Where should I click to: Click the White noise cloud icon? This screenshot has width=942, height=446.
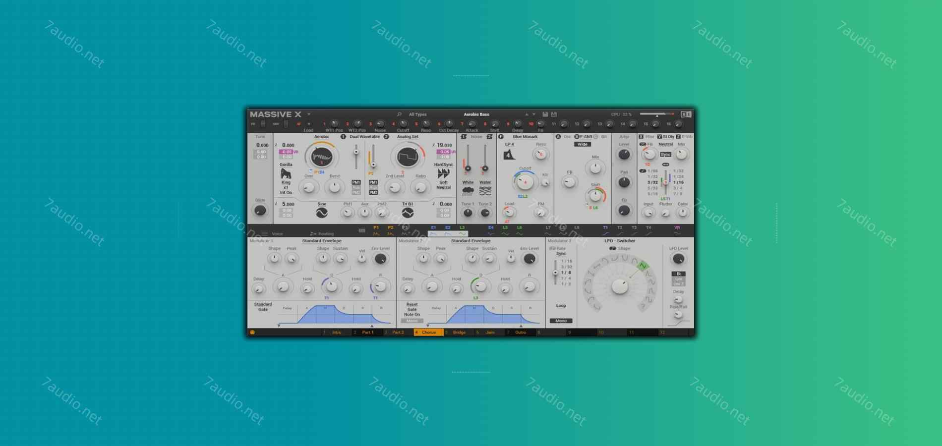(468, 191)
